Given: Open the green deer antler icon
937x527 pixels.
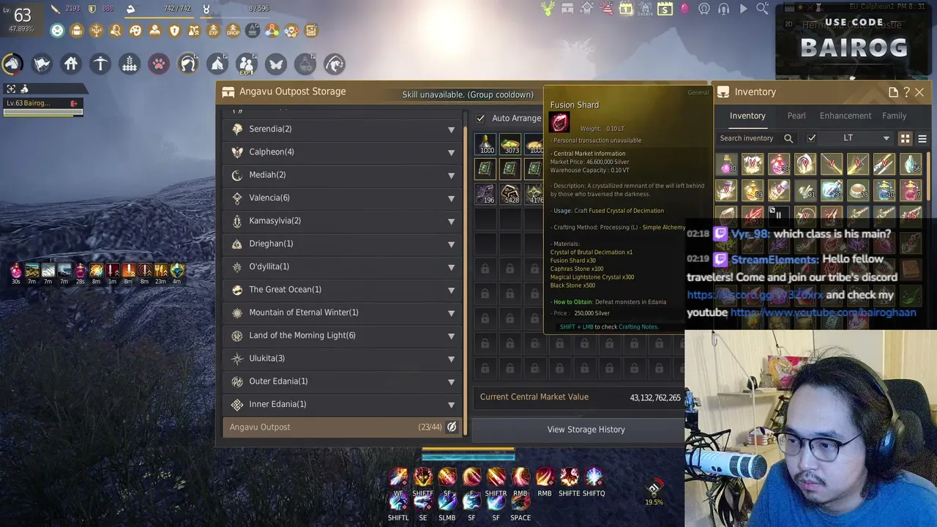Looking at the screenshot, I should click(548, 9).
